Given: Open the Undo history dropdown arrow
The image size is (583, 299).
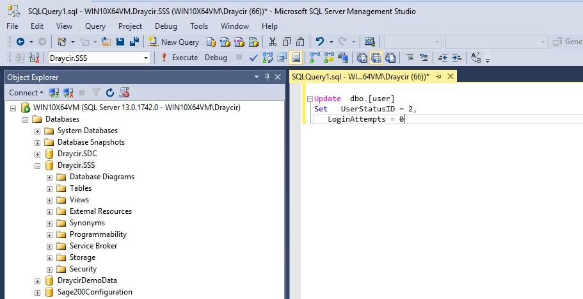Looking at the screenshot, I should point(331,42).
